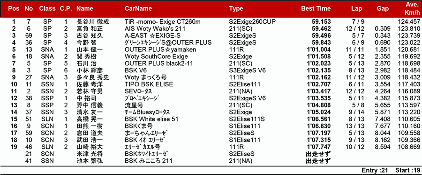Select TIPO BSK ELISE entry
This screenshot has height=175, width=422.
(x=149, y=84)
